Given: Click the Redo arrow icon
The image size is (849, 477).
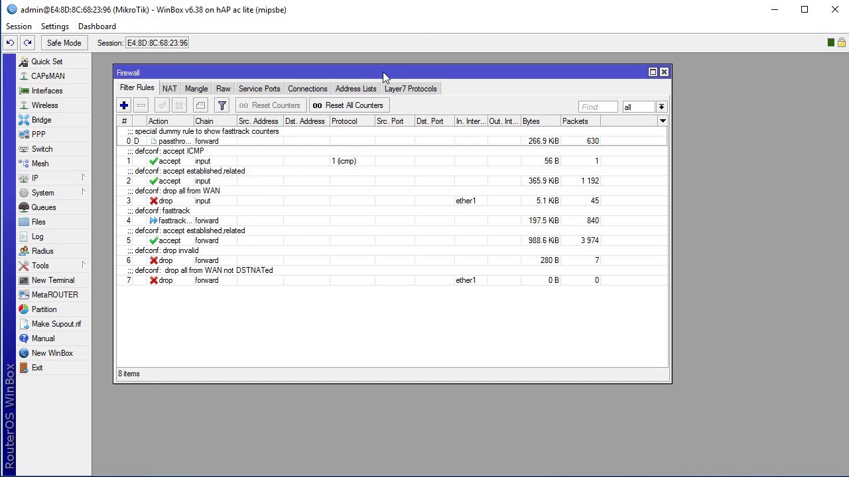Looking at the screenshot, I should [27, 43].
